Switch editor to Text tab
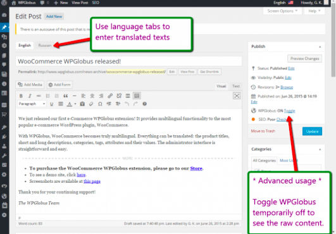 [x=236, y=86]
